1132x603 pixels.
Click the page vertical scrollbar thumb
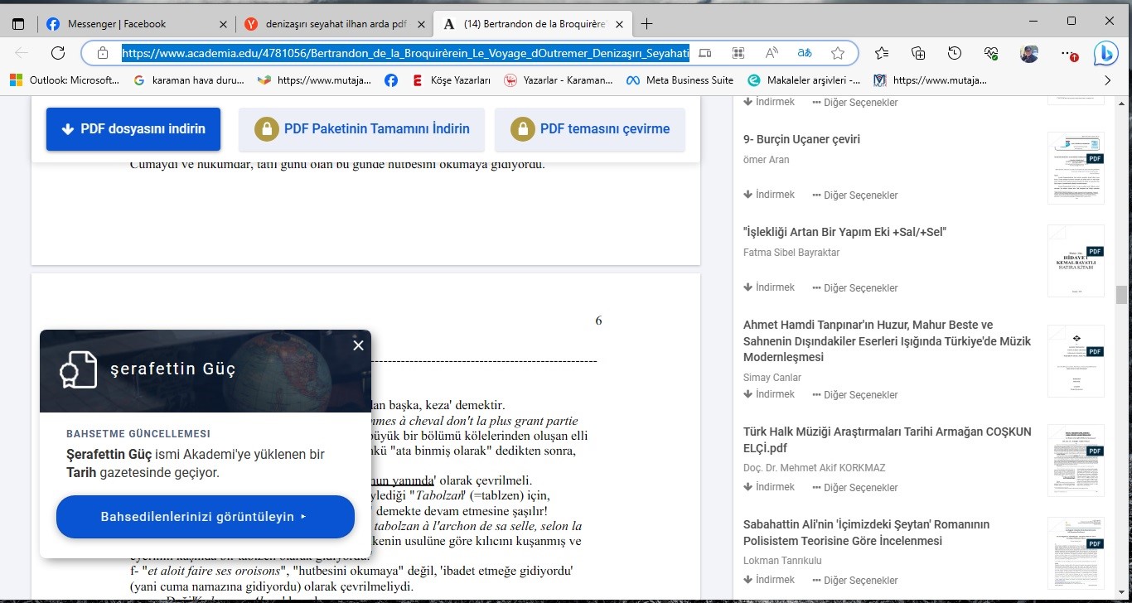click(x=1121, y=295)
